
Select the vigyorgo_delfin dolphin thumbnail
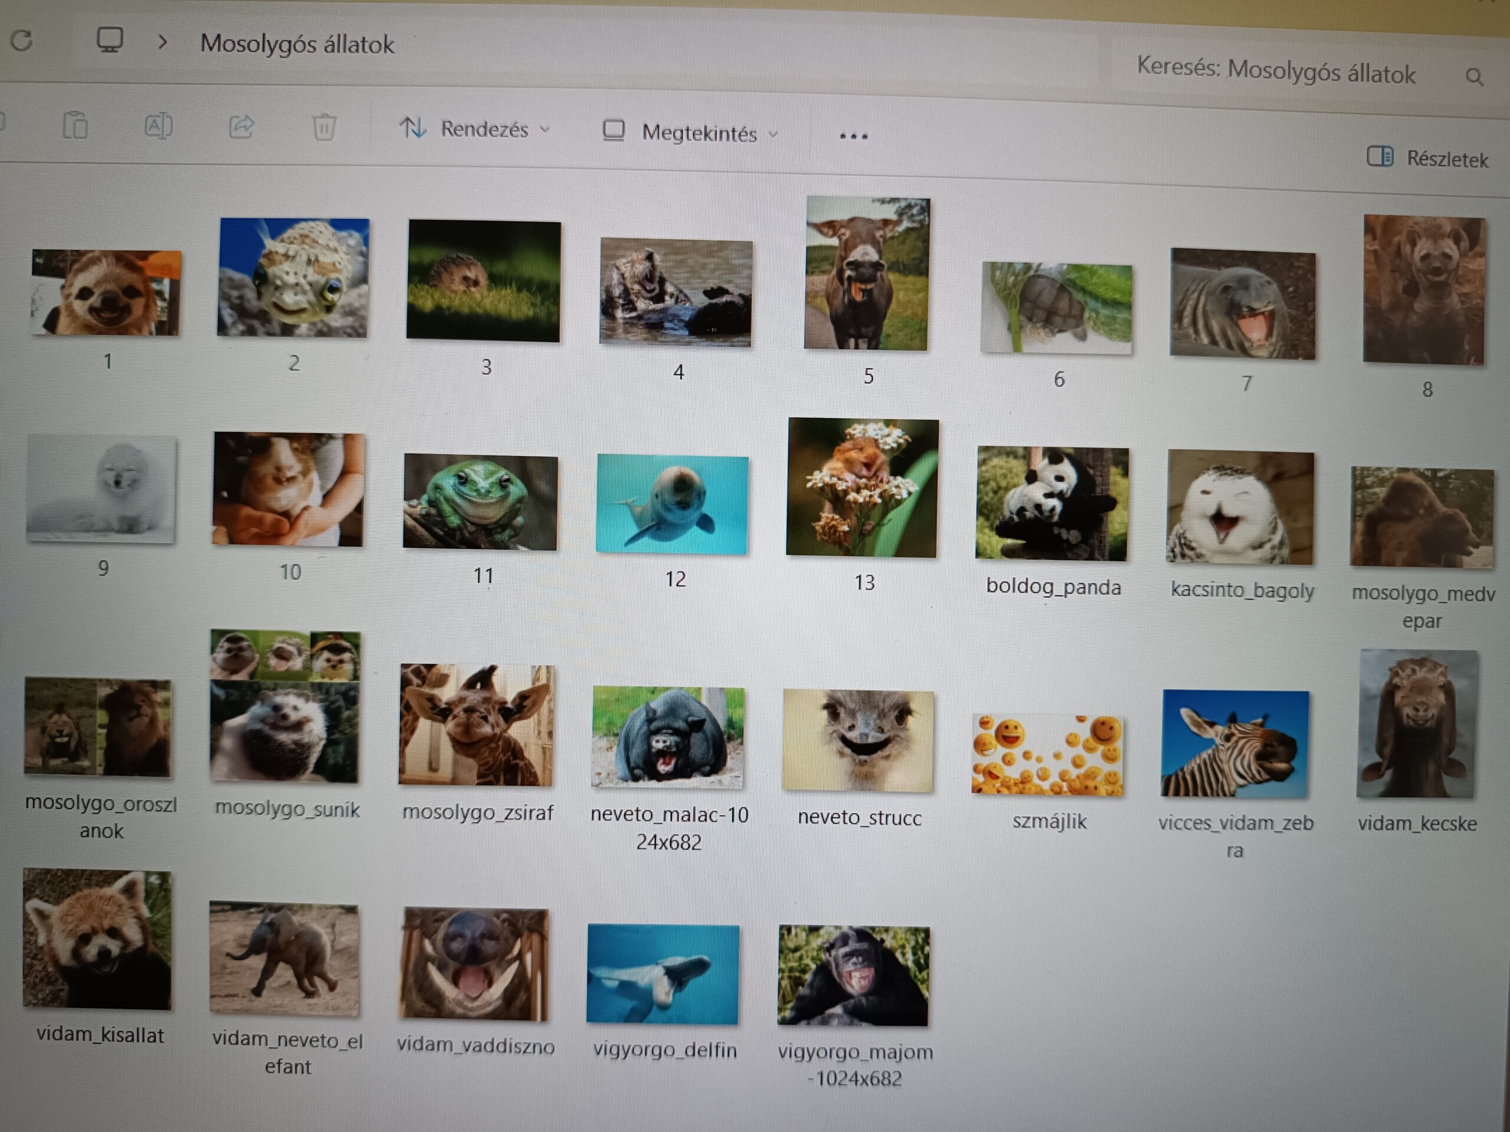(663, 975)
